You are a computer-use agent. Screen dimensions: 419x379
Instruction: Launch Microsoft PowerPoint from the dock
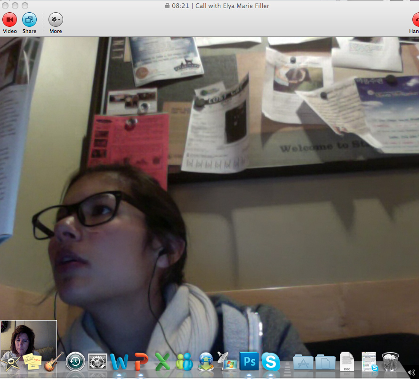point(141,362)
